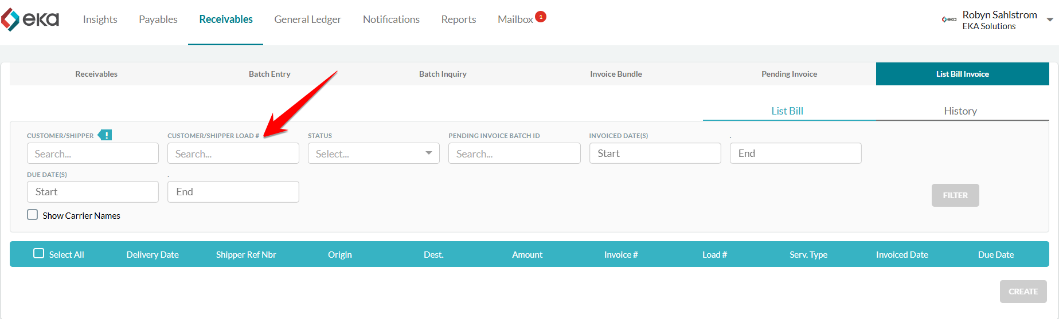The image size is (1059, 319).
Task: Click the Origin column header
Action: (x=340, y=254)
